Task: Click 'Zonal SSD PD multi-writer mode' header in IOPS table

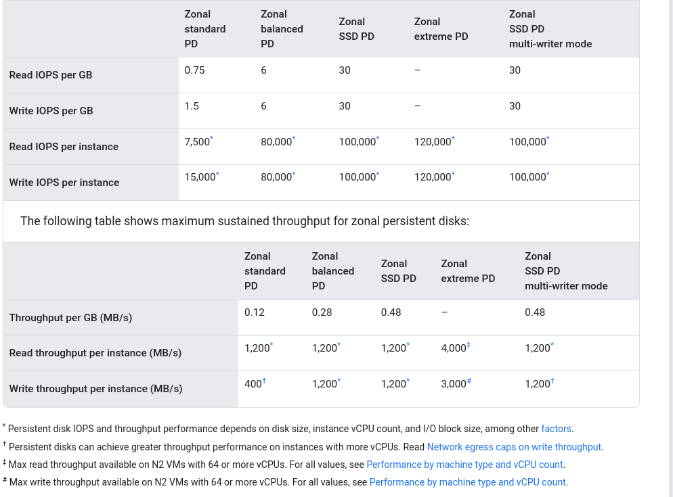Action: [x=550, y=29]
